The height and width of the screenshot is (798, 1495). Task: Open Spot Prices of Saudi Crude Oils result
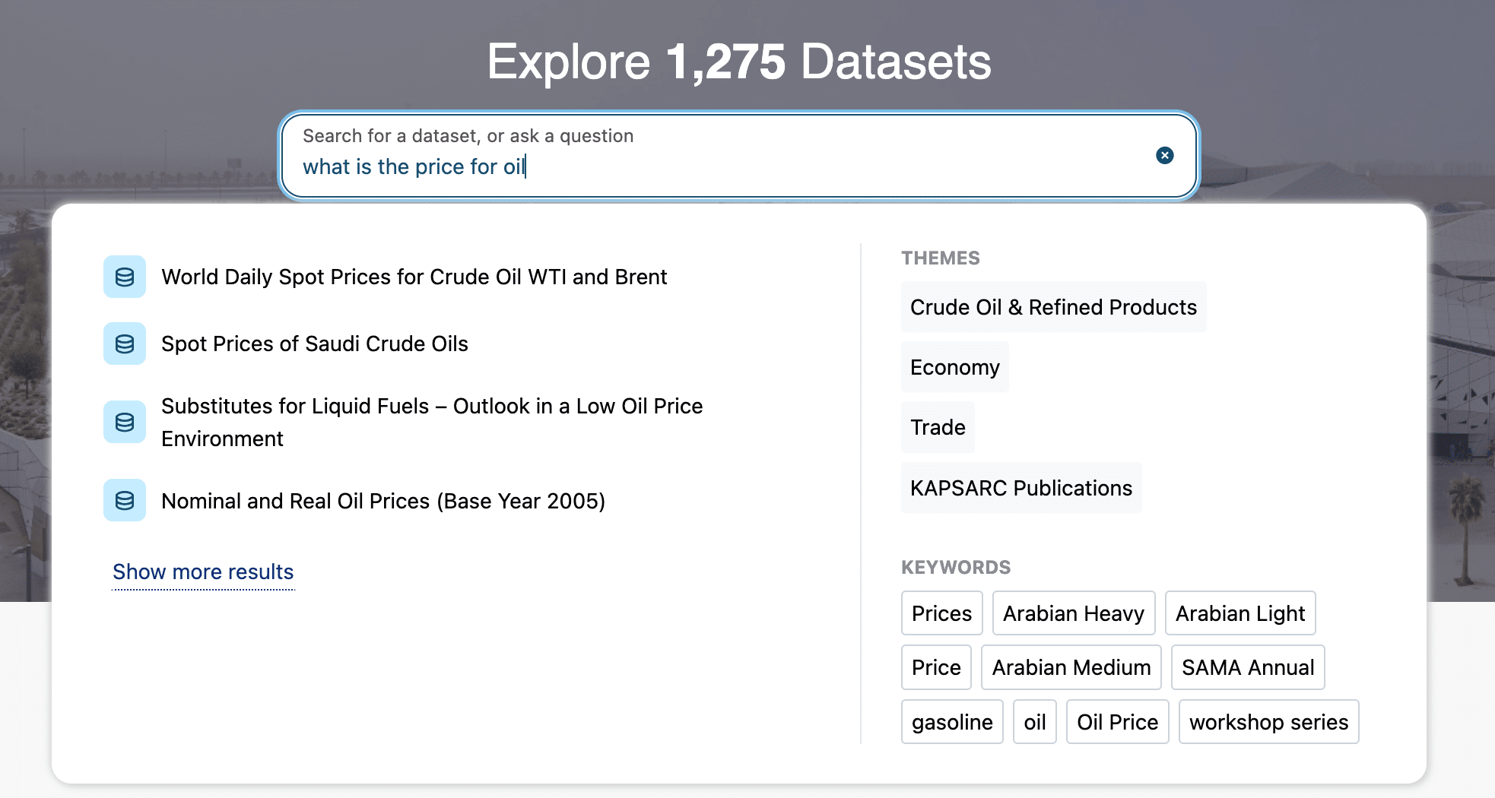click(x=314, y=344)
